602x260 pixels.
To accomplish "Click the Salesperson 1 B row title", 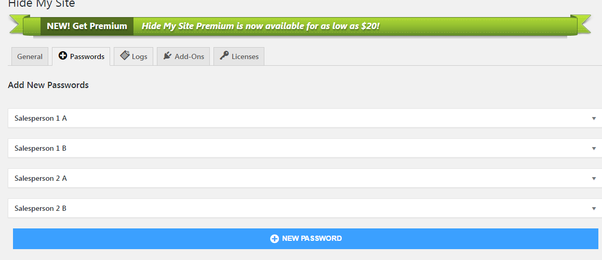I will pyautogui.click(x=41, y=148).
